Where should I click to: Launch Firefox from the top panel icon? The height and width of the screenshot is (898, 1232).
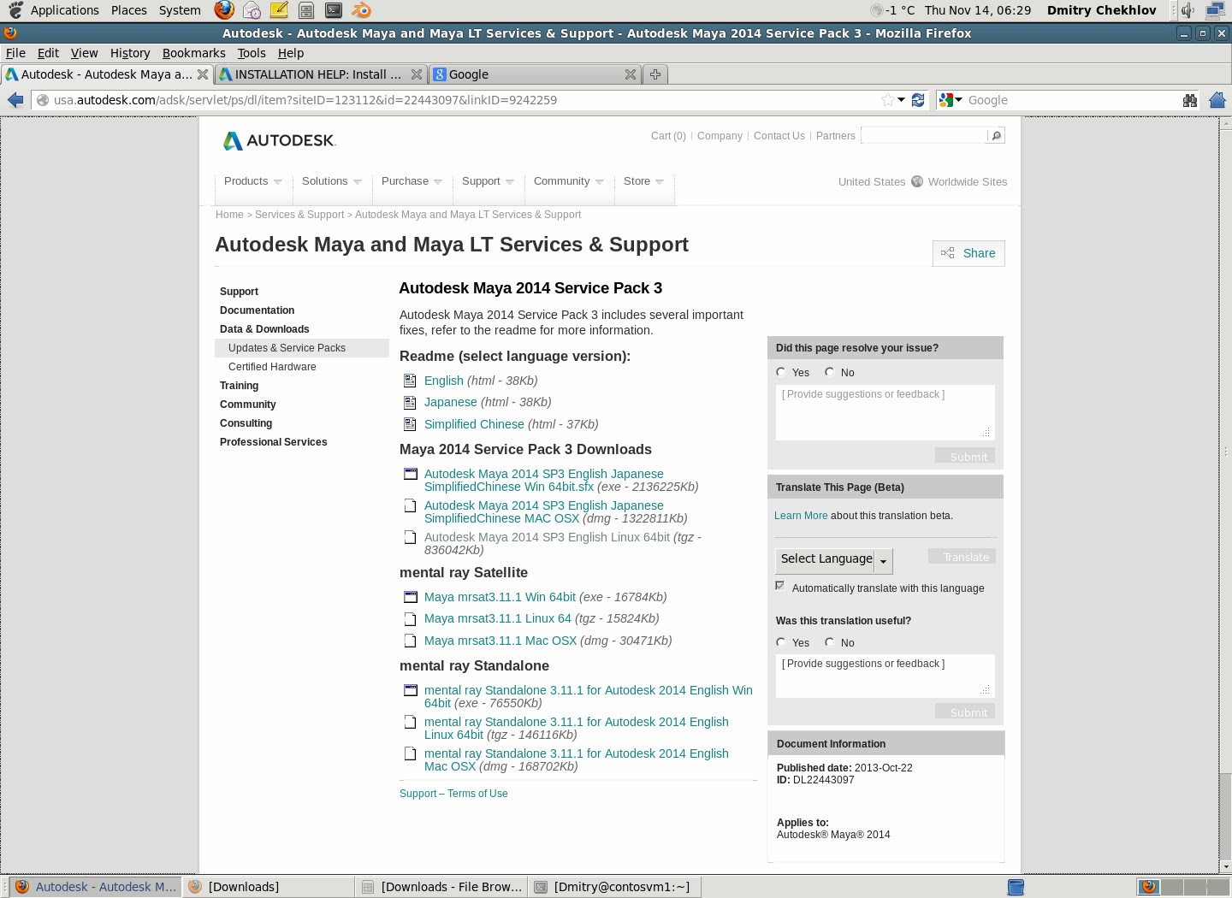(224, 10)
